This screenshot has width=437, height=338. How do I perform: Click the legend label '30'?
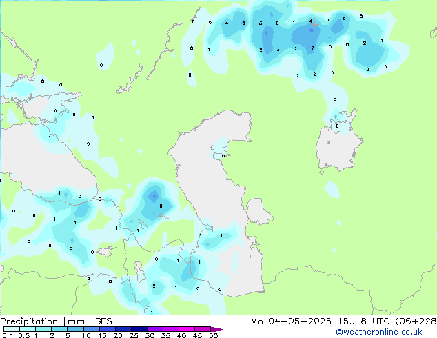(150, 335)
